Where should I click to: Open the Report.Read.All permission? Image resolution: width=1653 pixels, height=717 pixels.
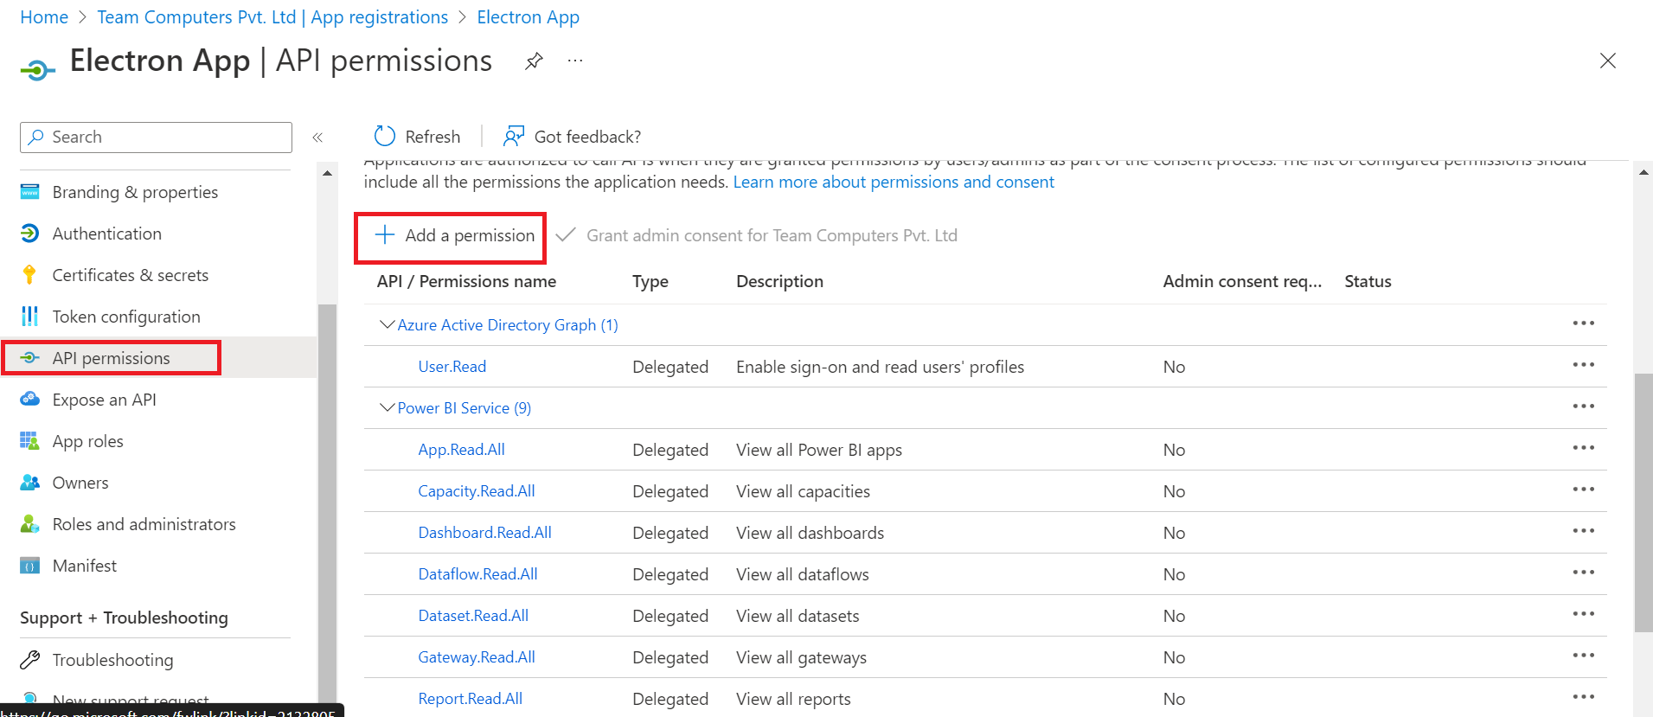[x=471, y=698]
